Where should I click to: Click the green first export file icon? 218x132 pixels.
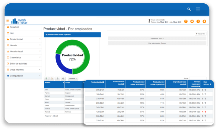click(x=46, y=79)
